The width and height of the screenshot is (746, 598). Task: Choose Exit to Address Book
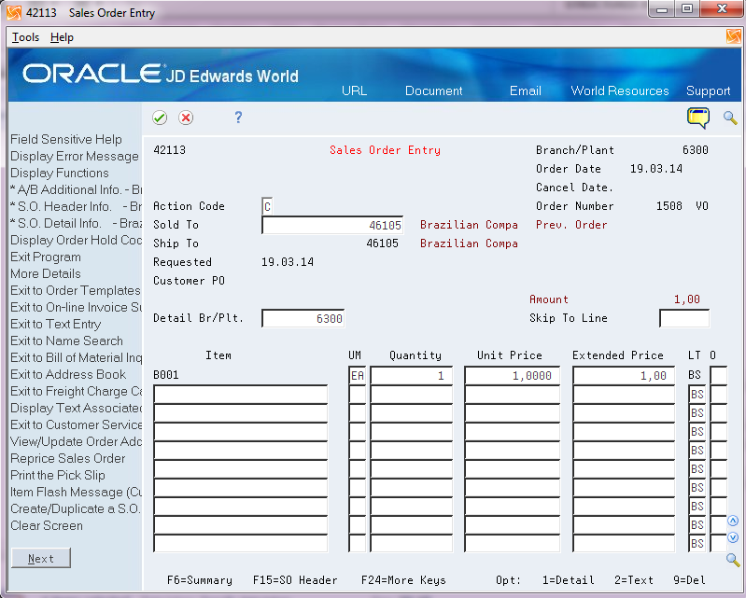point(68,375)
